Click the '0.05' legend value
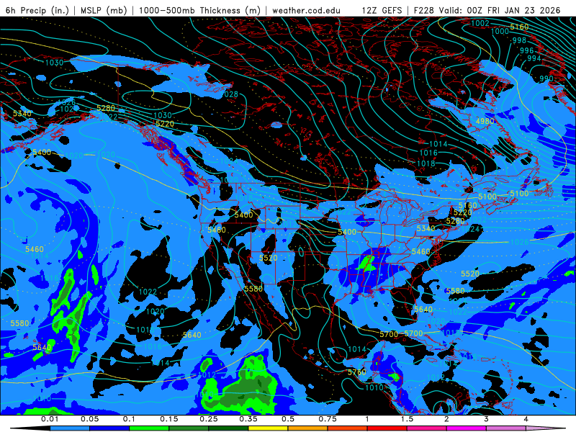Viewport: 576px width, 432px height. tap(89, 419)
